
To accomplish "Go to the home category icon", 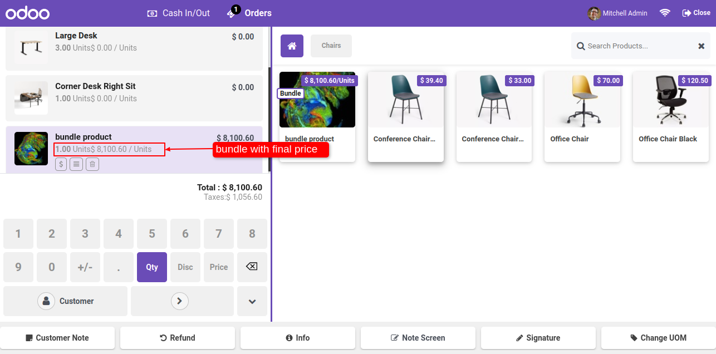I will pos(292,46).
